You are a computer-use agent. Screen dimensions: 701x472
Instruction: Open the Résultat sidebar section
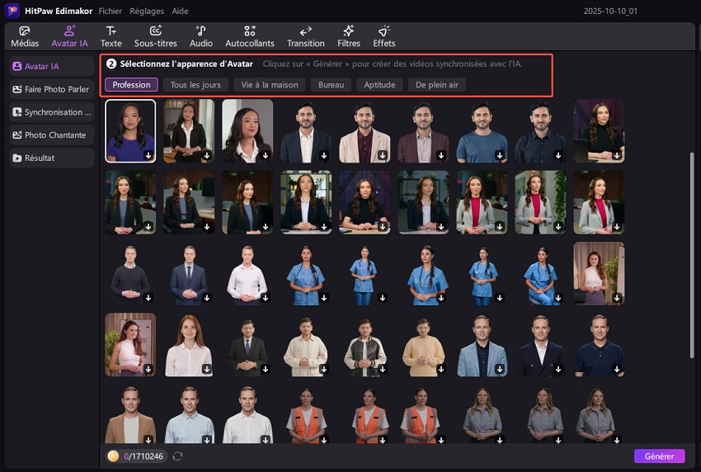[52, 158]
